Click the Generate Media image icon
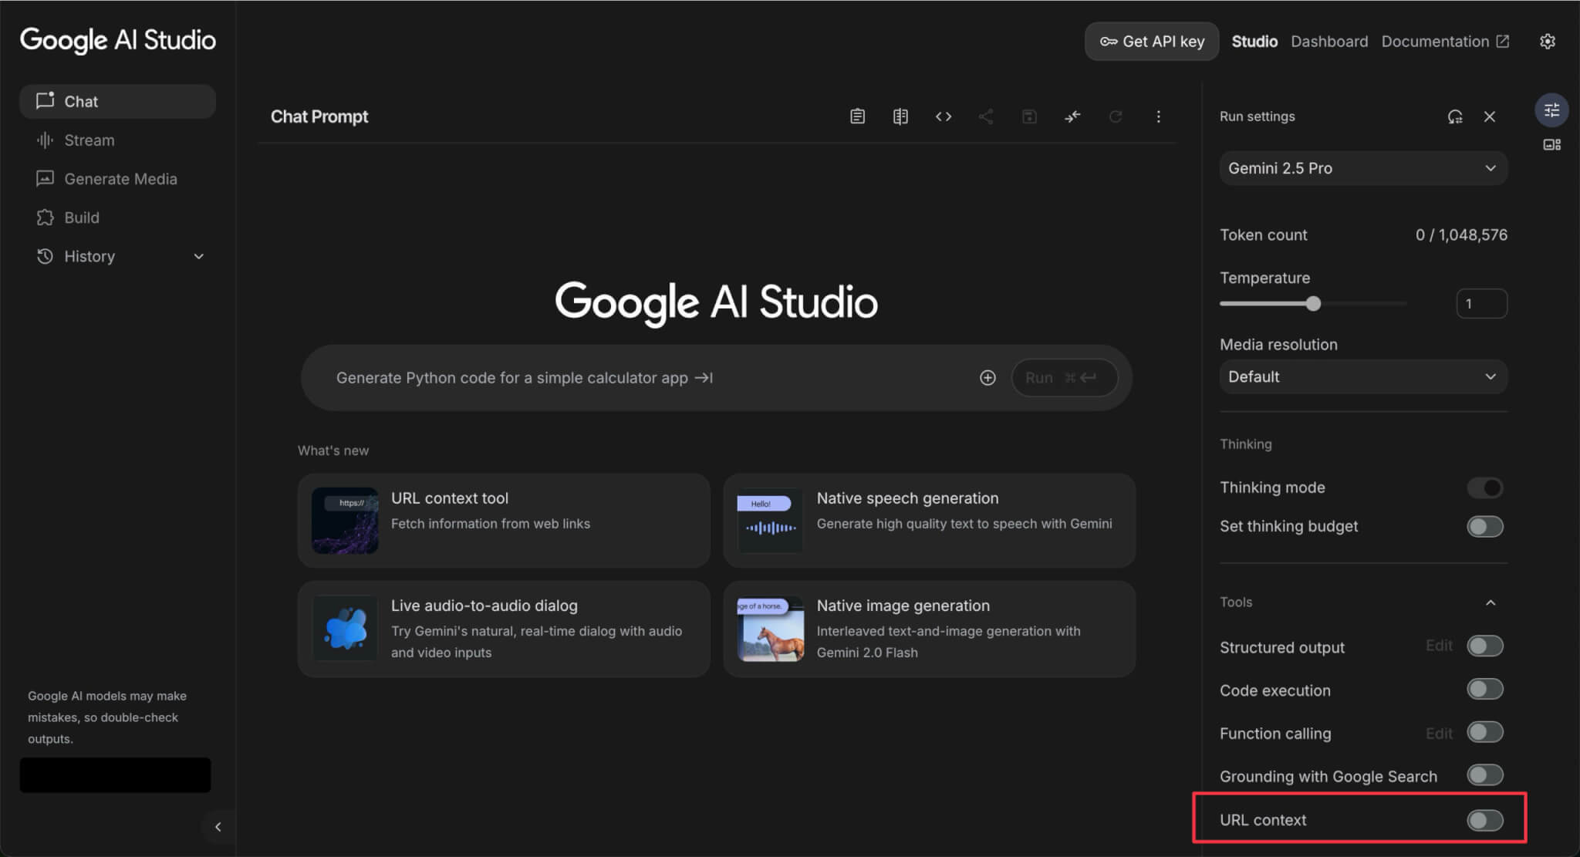Screen dimensions: 1580x857 (45, 178)
